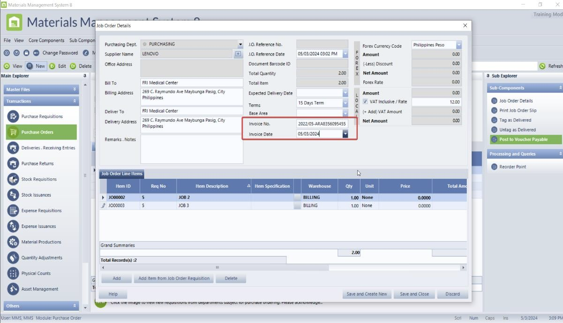Click Add Item from Job Order Requisition
Screen dimensions: 563x323
[174, 278]
